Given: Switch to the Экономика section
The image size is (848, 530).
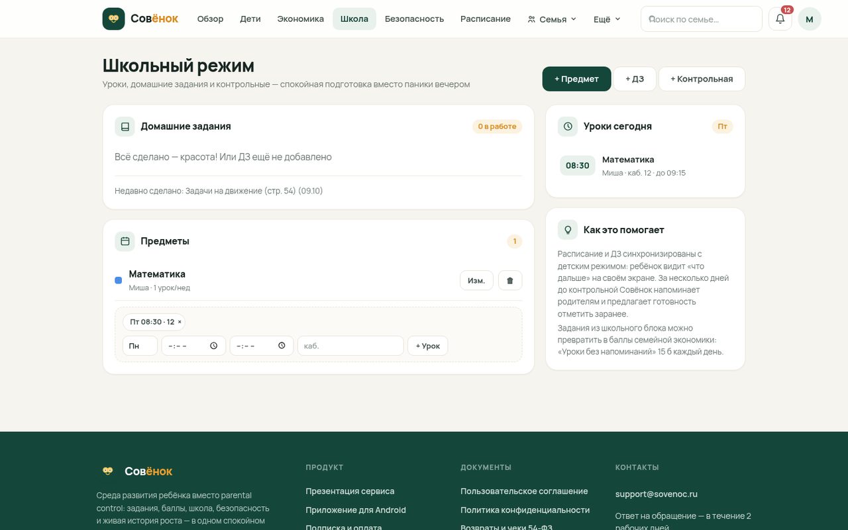Looking at the screenshot, I should tap(301, 19).
